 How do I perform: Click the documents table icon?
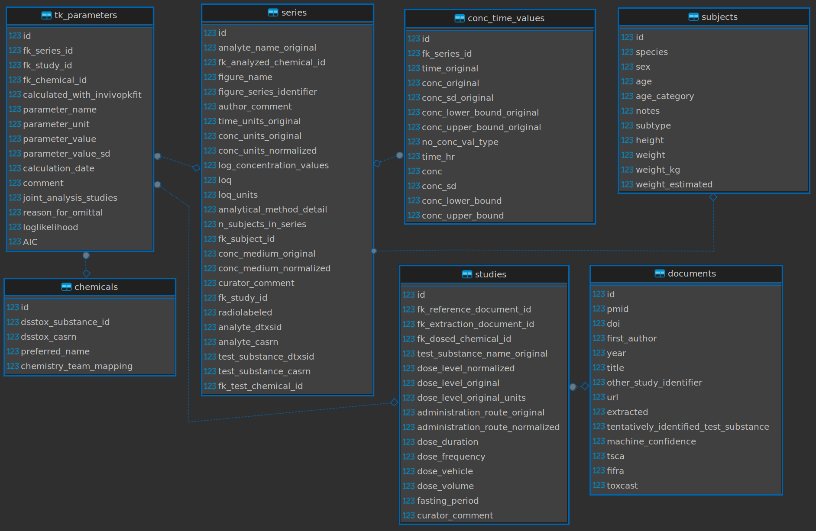pyautogui.click(x=660, y=274)
